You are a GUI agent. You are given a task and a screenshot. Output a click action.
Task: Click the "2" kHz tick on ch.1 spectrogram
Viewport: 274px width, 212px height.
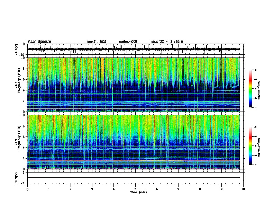click(x=24, y=101)
